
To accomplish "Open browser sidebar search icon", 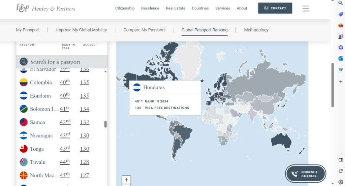I will (x=340, y=3).
